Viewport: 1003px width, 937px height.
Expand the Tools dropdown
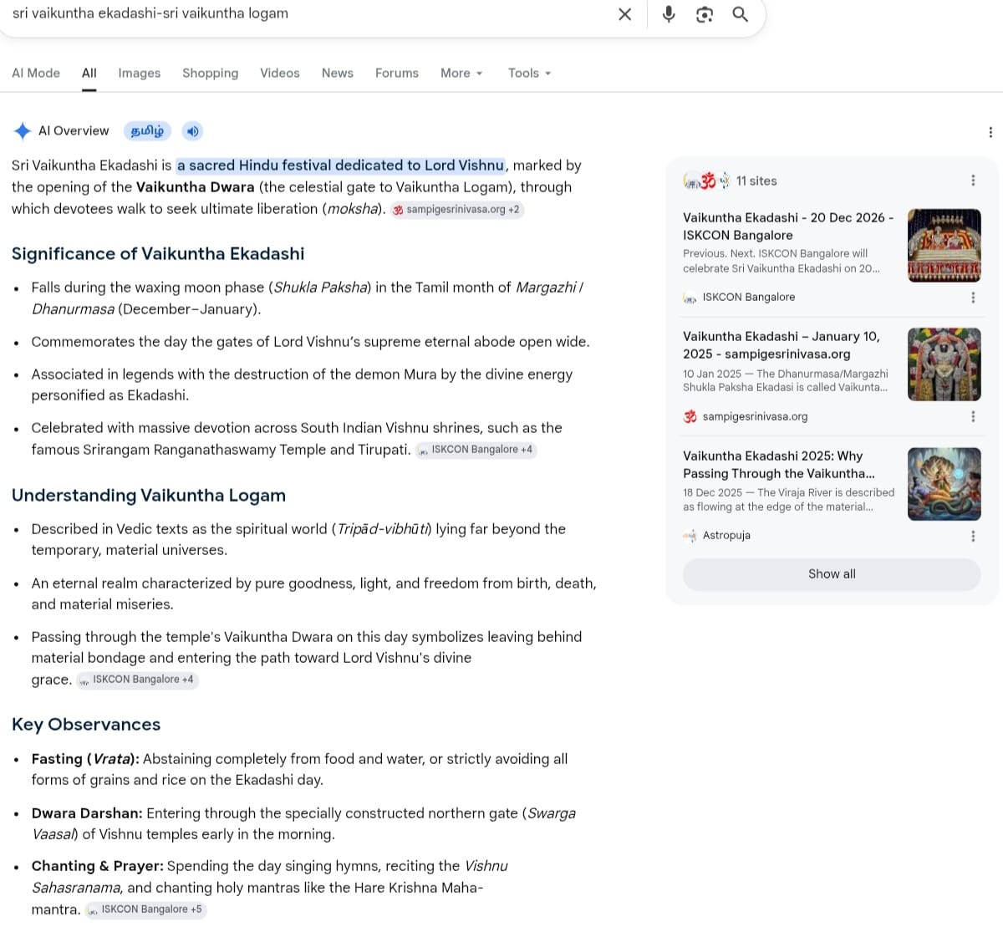[529, 74]
